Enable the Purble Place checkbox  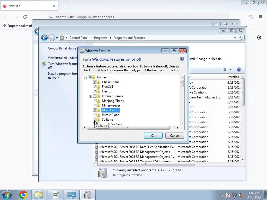pyautogui.click(x=95, y=115)
